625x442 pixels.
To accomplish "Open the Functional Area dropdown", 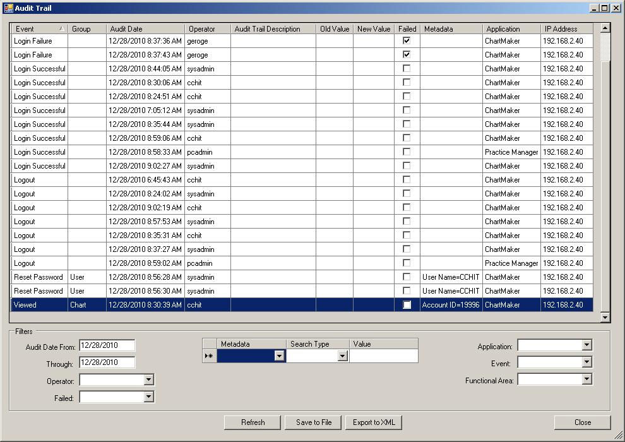I will click(x=586, y=379).
